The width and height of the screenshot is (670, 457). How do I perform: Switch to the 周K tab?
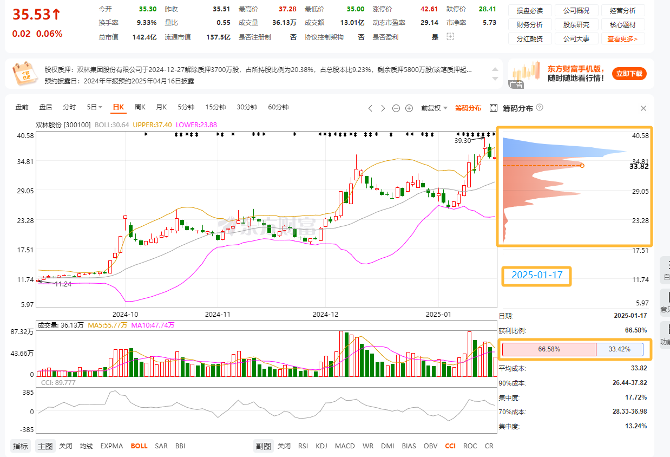(x=140, y=107)
